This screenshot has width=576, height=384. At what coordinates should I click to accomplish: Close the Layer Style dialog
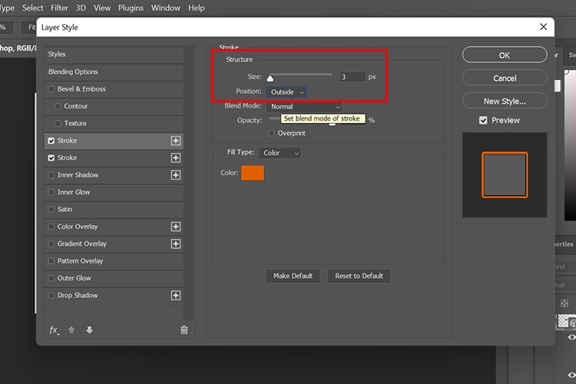543,27
